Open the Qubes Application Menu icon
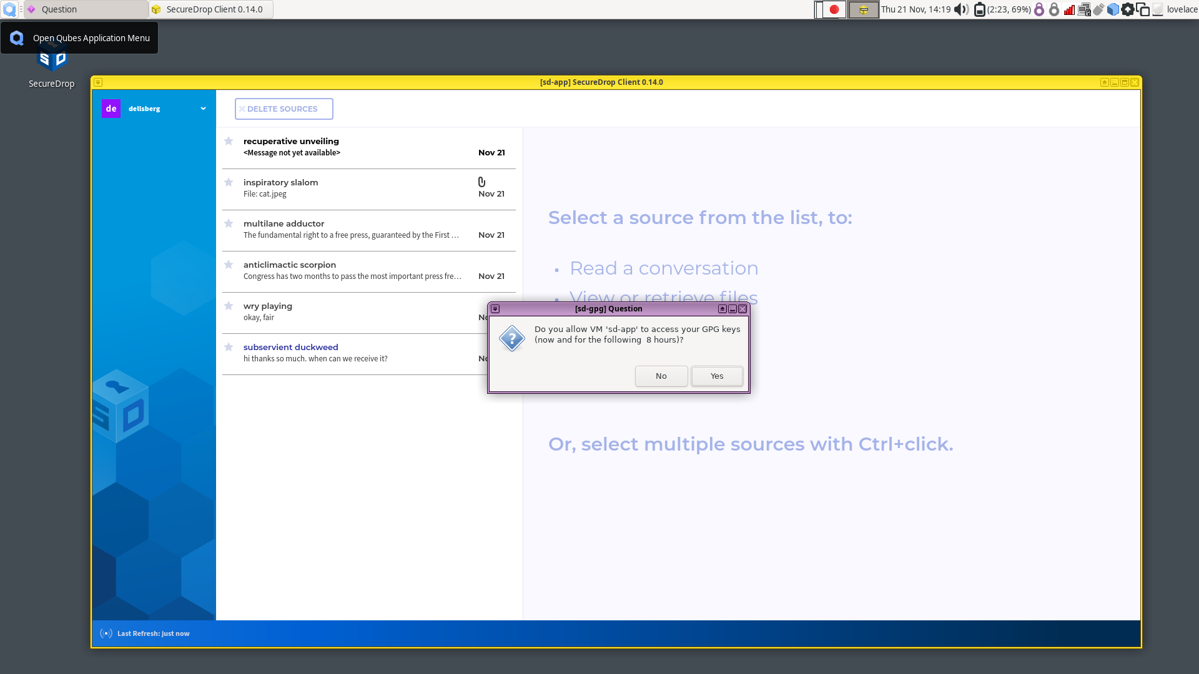1199x674 pixels. pyautogui.click(x=10, y=9)
